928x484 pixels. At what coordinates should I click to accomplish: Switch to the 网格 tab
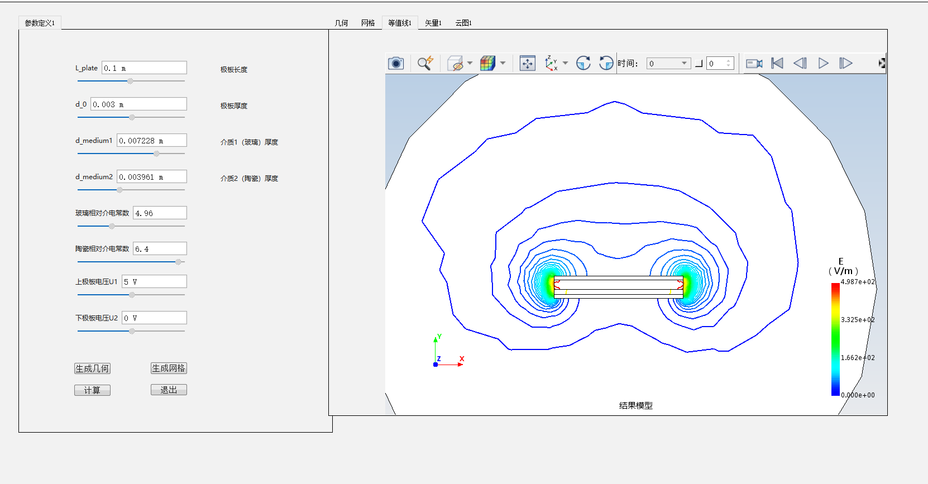coord(368,23)
